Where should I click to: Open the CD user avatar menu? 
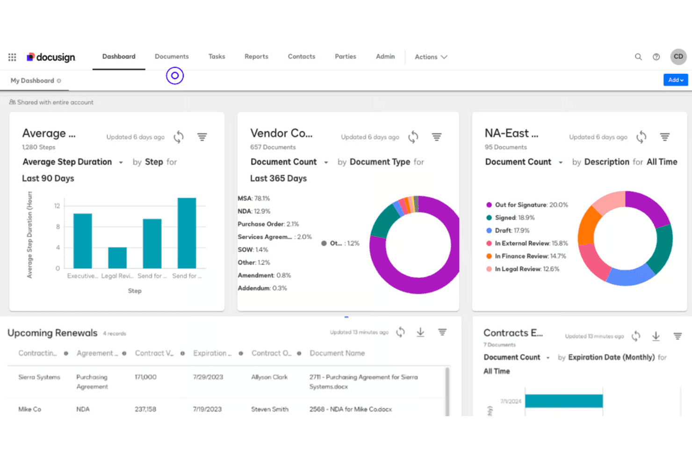[678, 57]
